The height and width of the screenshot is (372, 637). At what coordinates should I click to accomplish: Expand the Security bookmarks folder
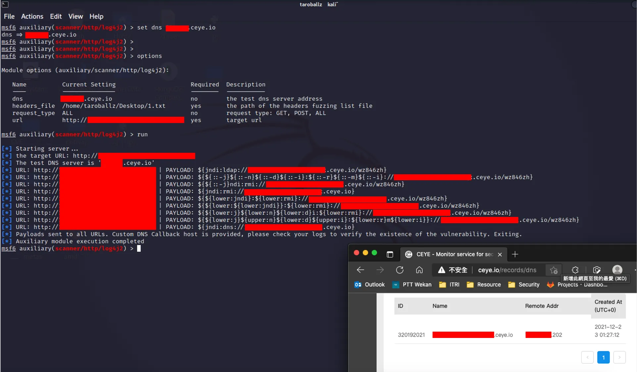tap(524, 285)
